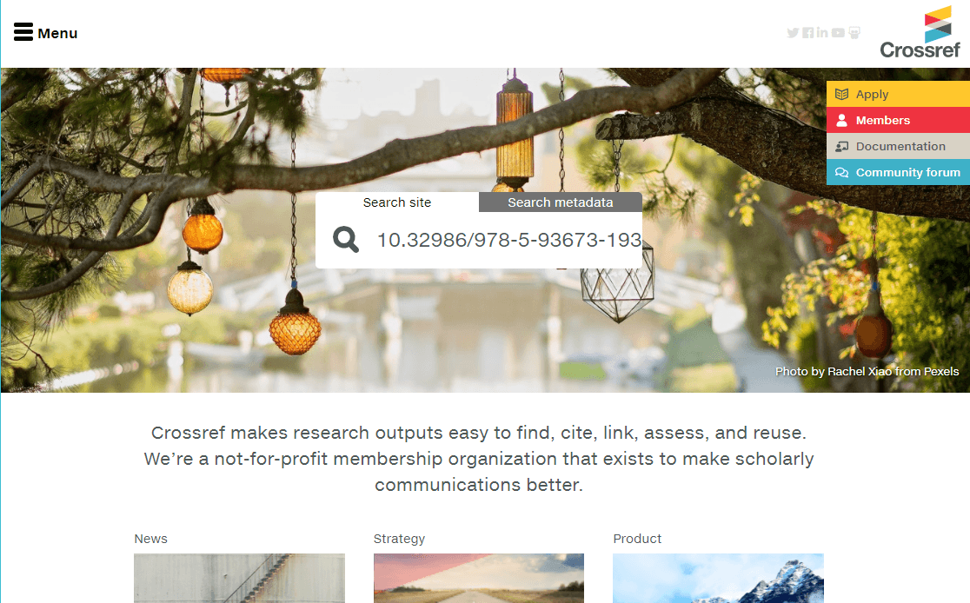Viewport: 970px width, 603px height.
Task: Open the red Members button
Action: click(898, 120)
